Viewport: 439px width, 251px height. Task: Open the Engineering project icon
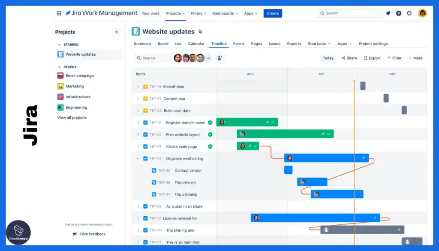click(60, 108)
